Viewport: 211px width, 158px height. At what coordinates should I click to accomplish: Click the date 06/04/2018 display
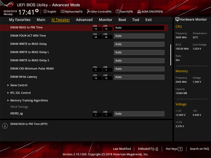10,11
